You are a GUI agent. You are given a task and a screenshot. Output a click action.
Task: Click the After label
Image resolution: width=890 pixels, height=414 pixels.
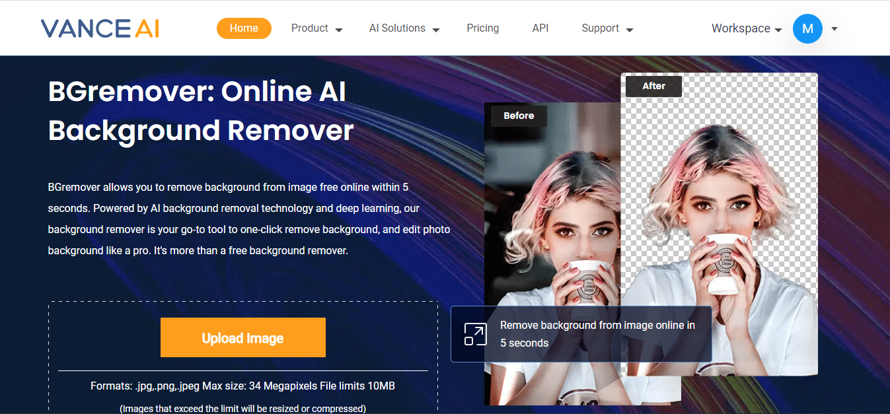click(653, 86)
